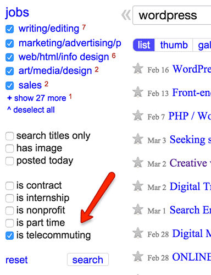Favorite the Mar 3 Seeking posting
The image size is (211, 275).
(138, 139)
